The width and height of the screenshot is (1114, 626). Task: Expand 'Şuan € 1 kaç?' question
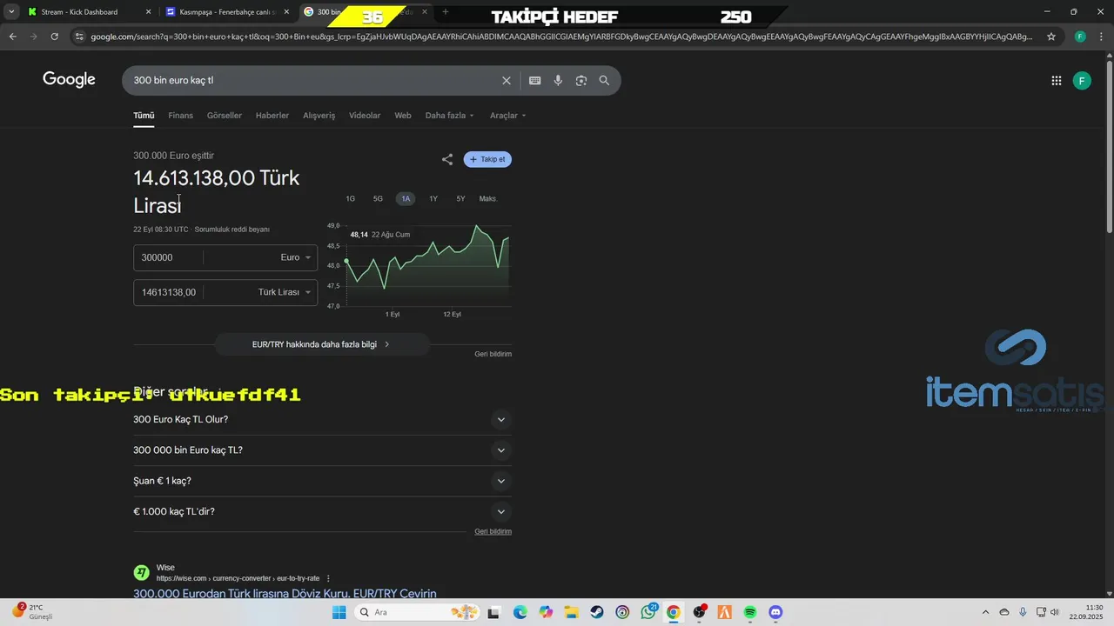(320, 481)
